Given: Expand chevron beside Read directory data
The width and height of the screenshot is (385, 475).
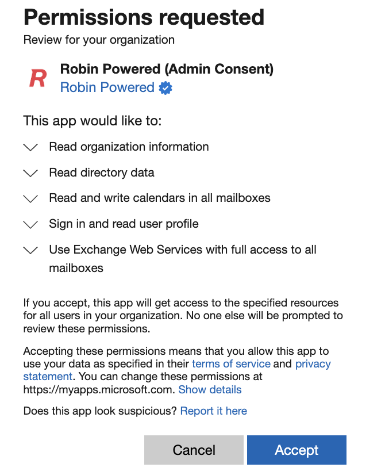Looking at the screenshot, I should tap(30, 173).
